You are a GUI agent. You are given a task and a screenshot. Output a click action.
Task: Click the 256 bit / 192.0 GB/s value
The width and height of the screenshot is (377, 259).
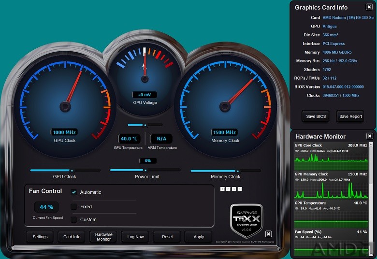tap(340, 61)
